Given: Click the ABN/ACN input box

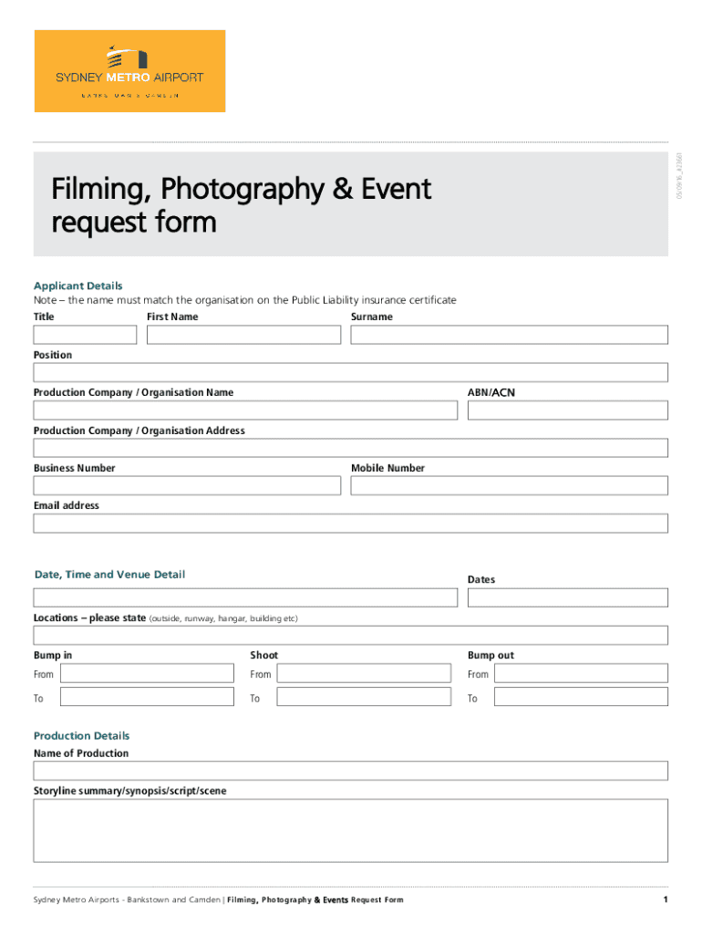Looking at the screenshot, I should tap(567, 410).
